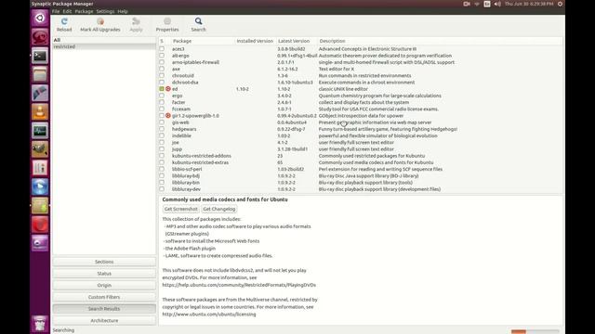This screenshot has width=595, height=334.
Task: Click the keyboard layout indicator
Action: pyautogui.click(x=487, y=4)
